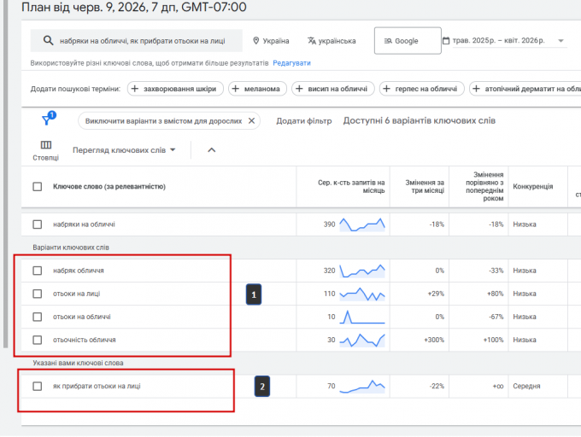The height and width of the screenshot is (437, 581).
Task: Open the filter funnel icon
Action: [48, 119]
